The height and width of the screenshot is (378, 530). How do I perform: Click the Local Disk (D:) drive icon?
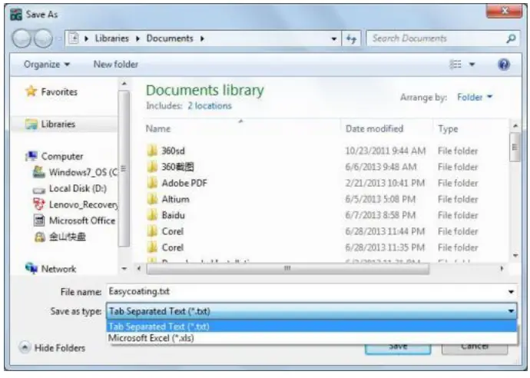click(x=39, y=189)
